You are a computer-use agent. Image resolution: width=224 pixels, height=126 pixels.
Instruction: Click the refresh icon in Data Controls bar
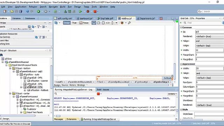[x=36, y=37]
